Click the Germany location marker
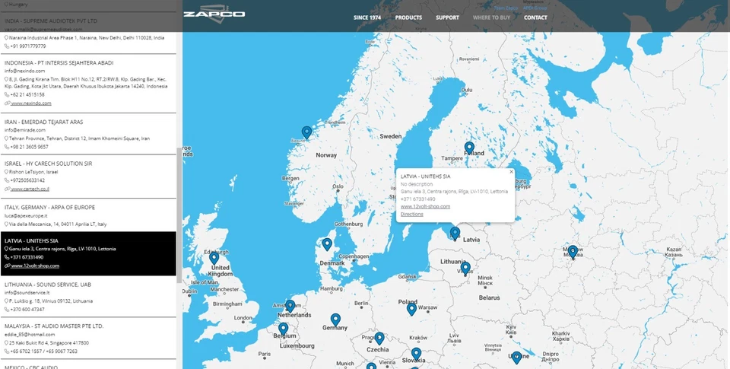 (335, 320)
